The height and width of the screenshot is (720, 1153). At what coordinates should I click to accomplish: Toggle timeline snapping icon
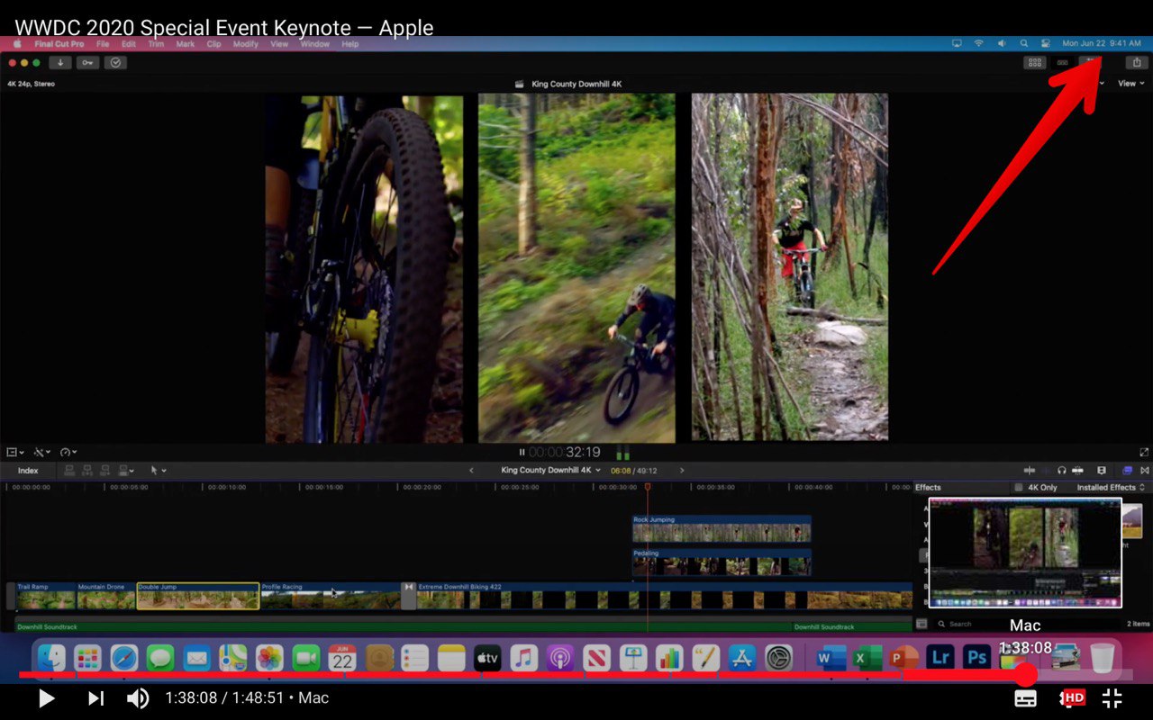pyautogui.click(x=1077, y=471)
